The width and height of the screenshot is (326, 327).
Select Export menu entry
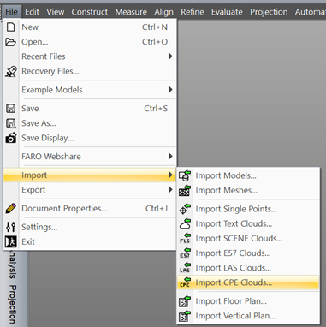[x=90, y=190]
